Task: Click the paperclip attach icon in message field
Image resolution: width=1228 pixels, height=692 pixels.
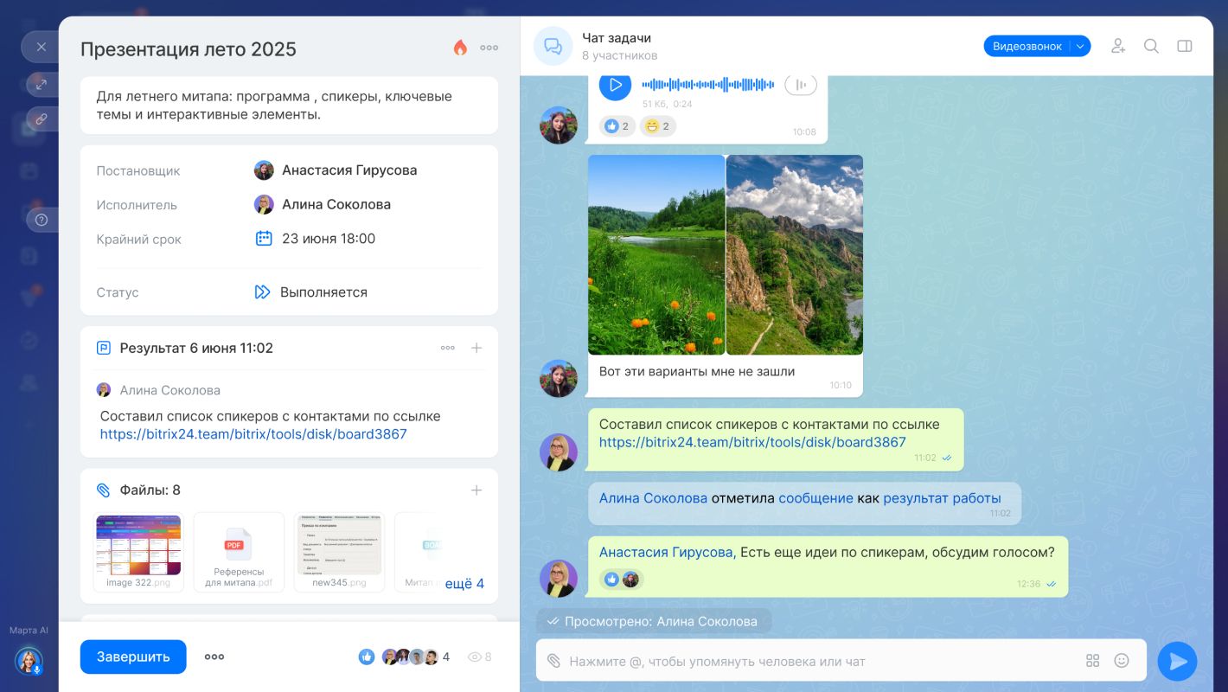Action: [553, 661]
